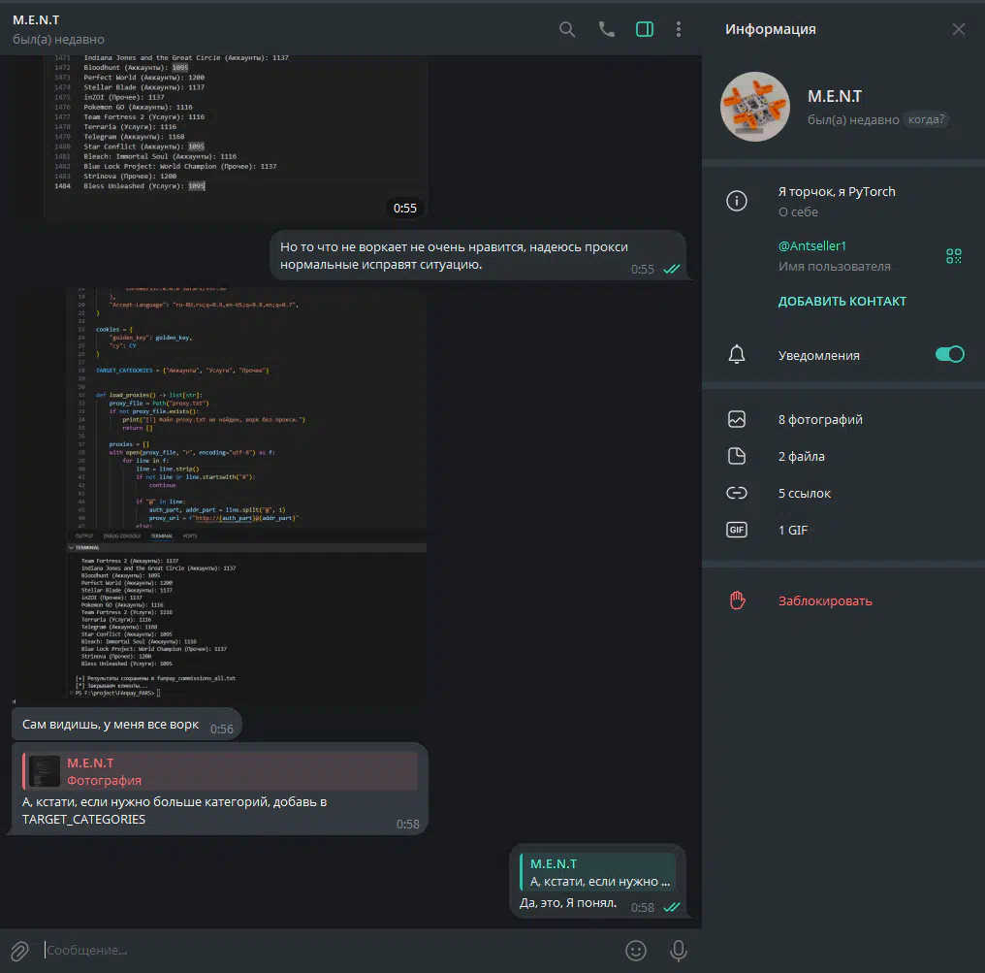Screen dimensions: 985x973
Task: Click the Уведомления label
Action: 818,355
